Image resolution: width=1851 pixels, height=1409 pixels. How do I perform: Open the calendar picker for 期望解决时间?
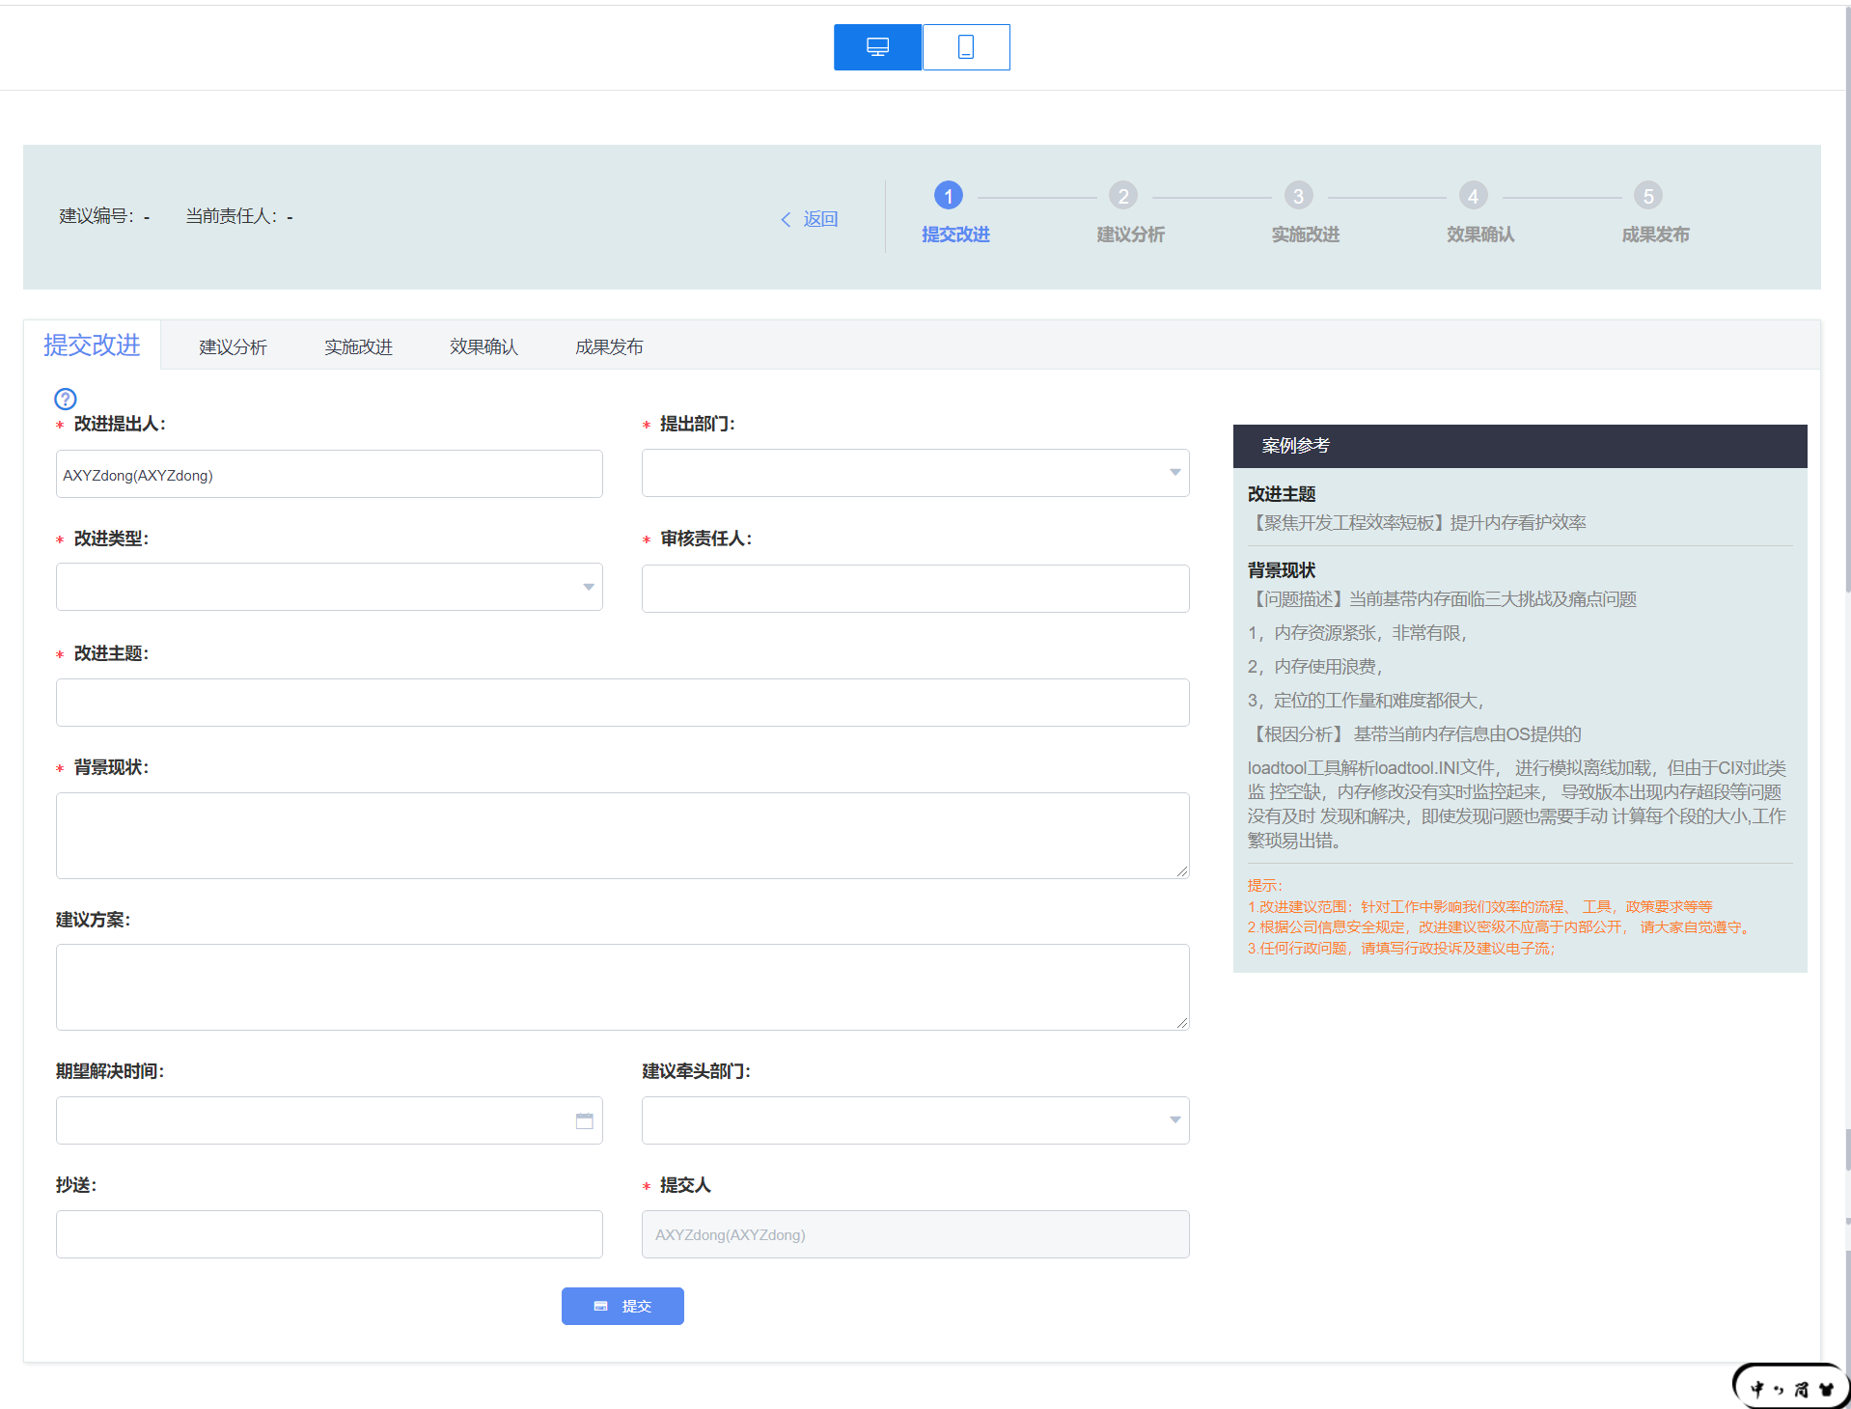point(584,1120)
